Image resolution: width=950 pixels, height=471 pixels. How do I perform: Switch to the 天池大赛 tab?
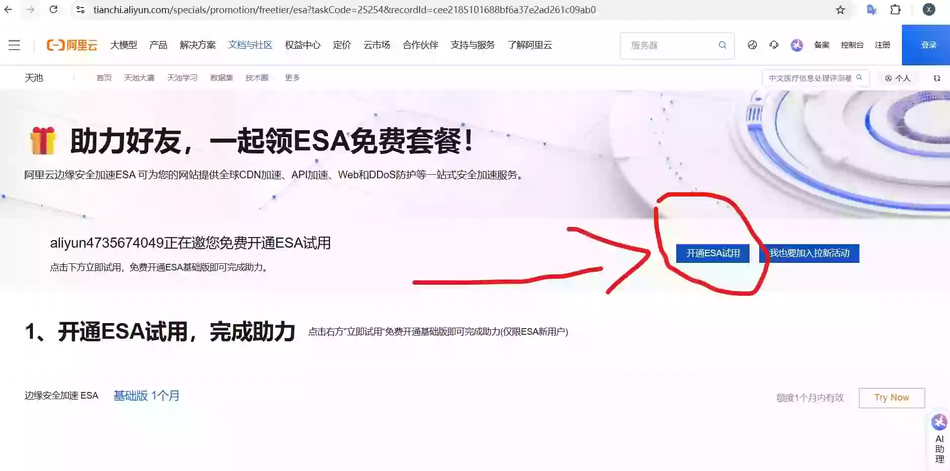click(139, 77)
